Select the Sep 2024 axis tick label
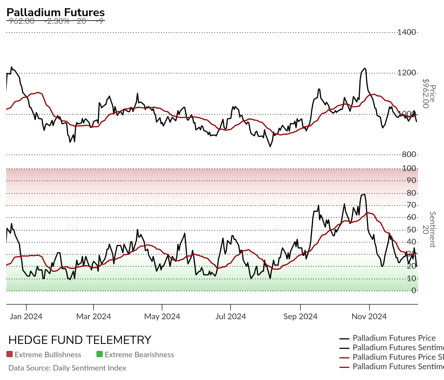 (300, 316)
